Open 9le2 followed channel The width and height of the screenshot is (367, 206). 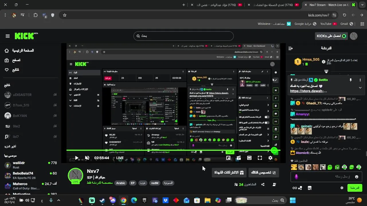[30, 126]
